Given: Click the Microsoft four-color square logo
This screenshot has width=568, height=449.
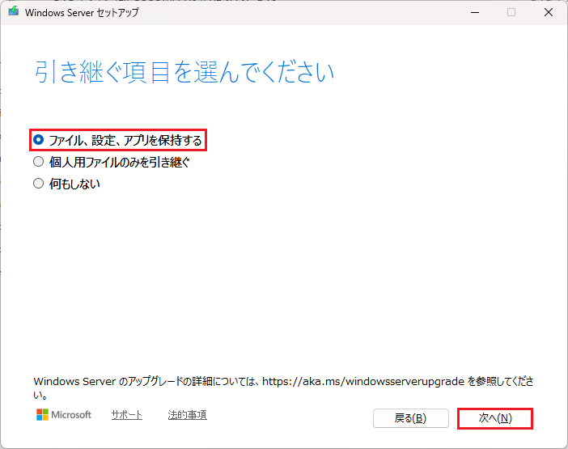Looking at the screenshot, I should pos(42,415).
